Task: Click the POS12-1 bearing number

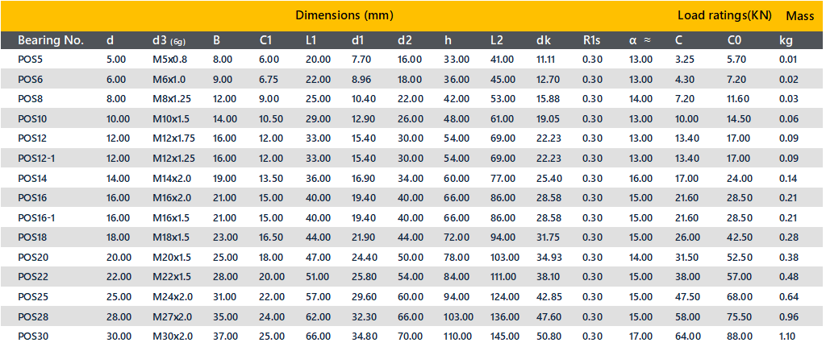Action: point(37,159)
